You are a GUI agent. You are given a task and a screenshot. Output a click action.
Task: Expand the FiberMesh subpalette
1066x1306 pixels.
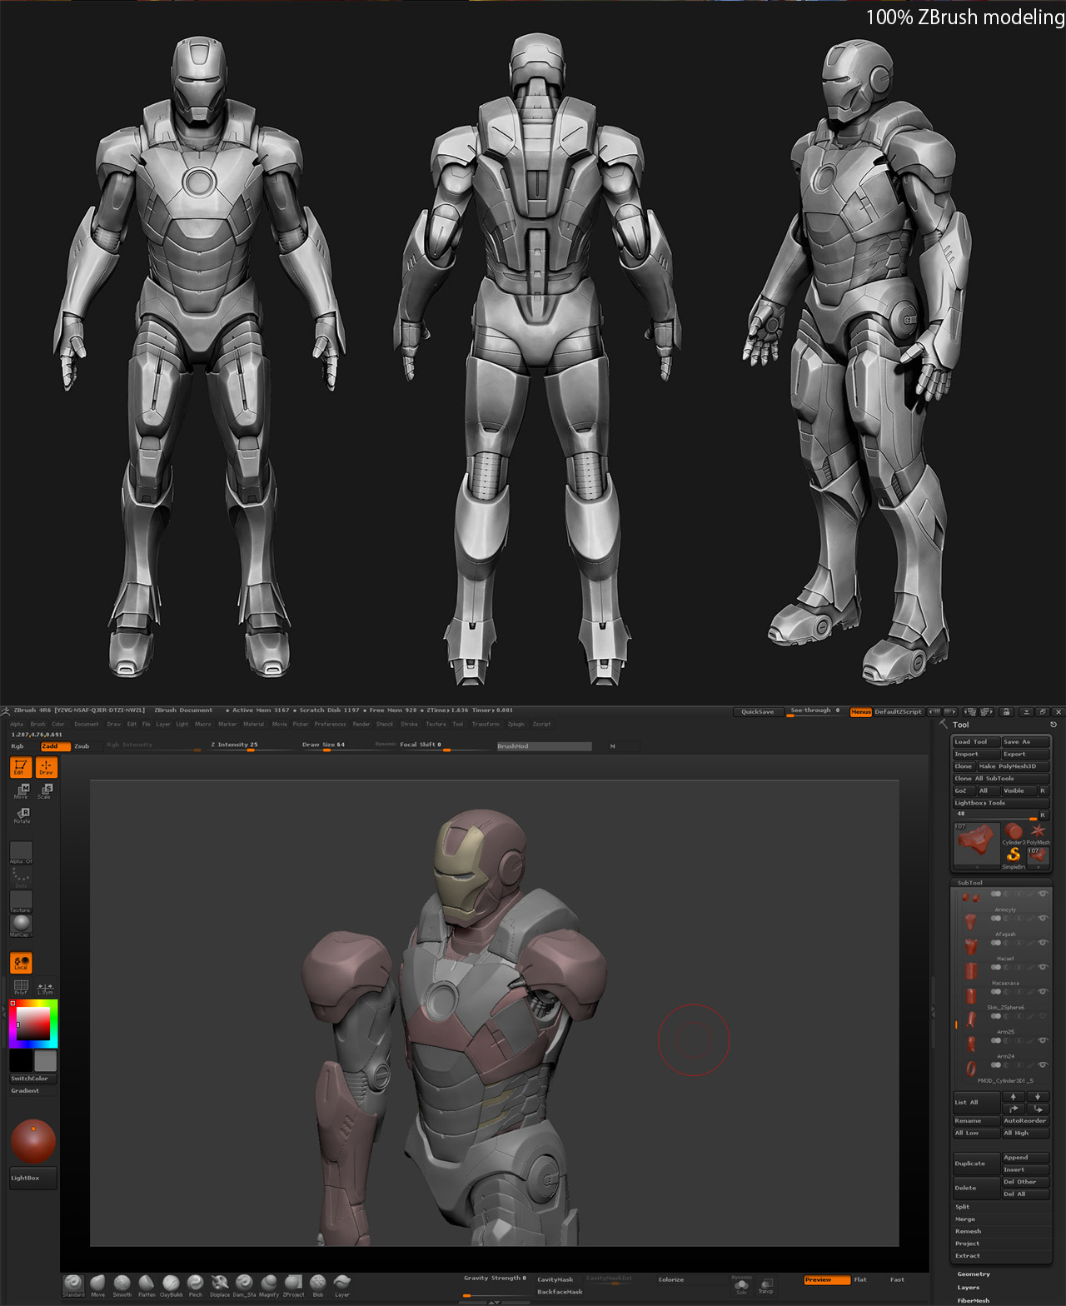[x=974, y=1300]
